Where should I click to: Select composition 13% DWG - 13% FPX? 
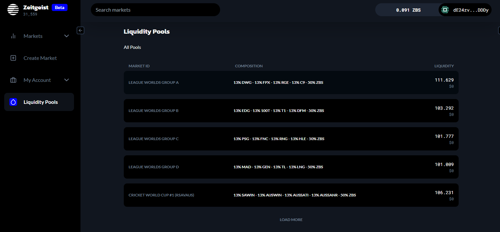tap(278, 83)
